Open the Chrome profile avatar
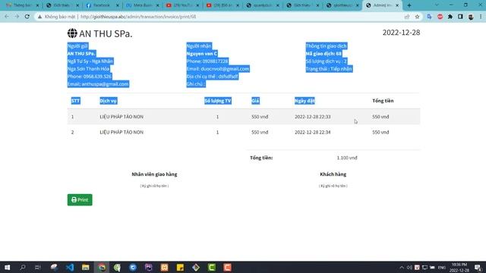This screenshot has height=273, width=486. (471, 17)
